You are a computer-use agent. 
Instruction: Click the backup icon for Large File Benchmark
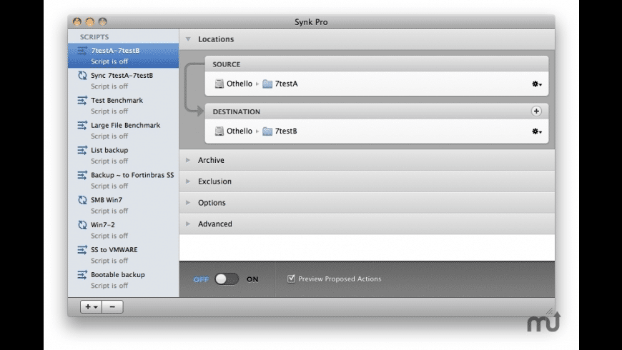click(82, 125)
